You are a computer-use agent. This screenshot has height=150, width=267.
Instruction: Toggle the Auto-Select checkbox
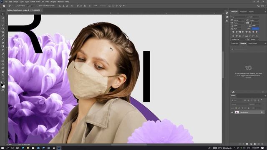pyautogui.click(x=16, y=6)
